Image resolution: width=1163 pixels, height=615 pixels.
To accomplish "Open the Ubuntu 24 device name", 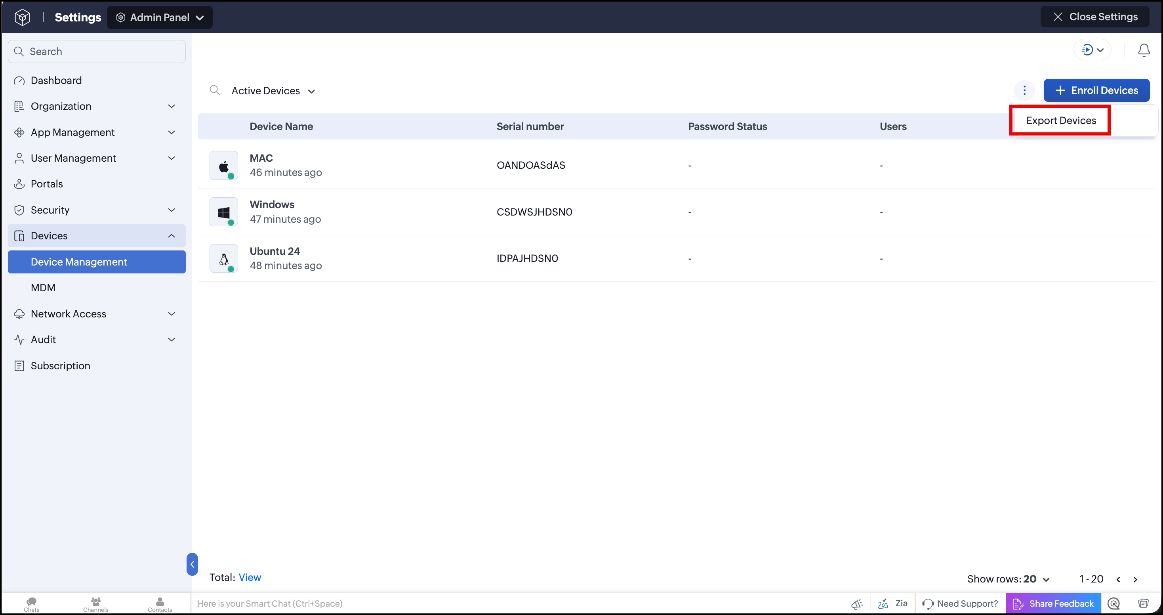I will pyautogui.click(x=275, y=251).
